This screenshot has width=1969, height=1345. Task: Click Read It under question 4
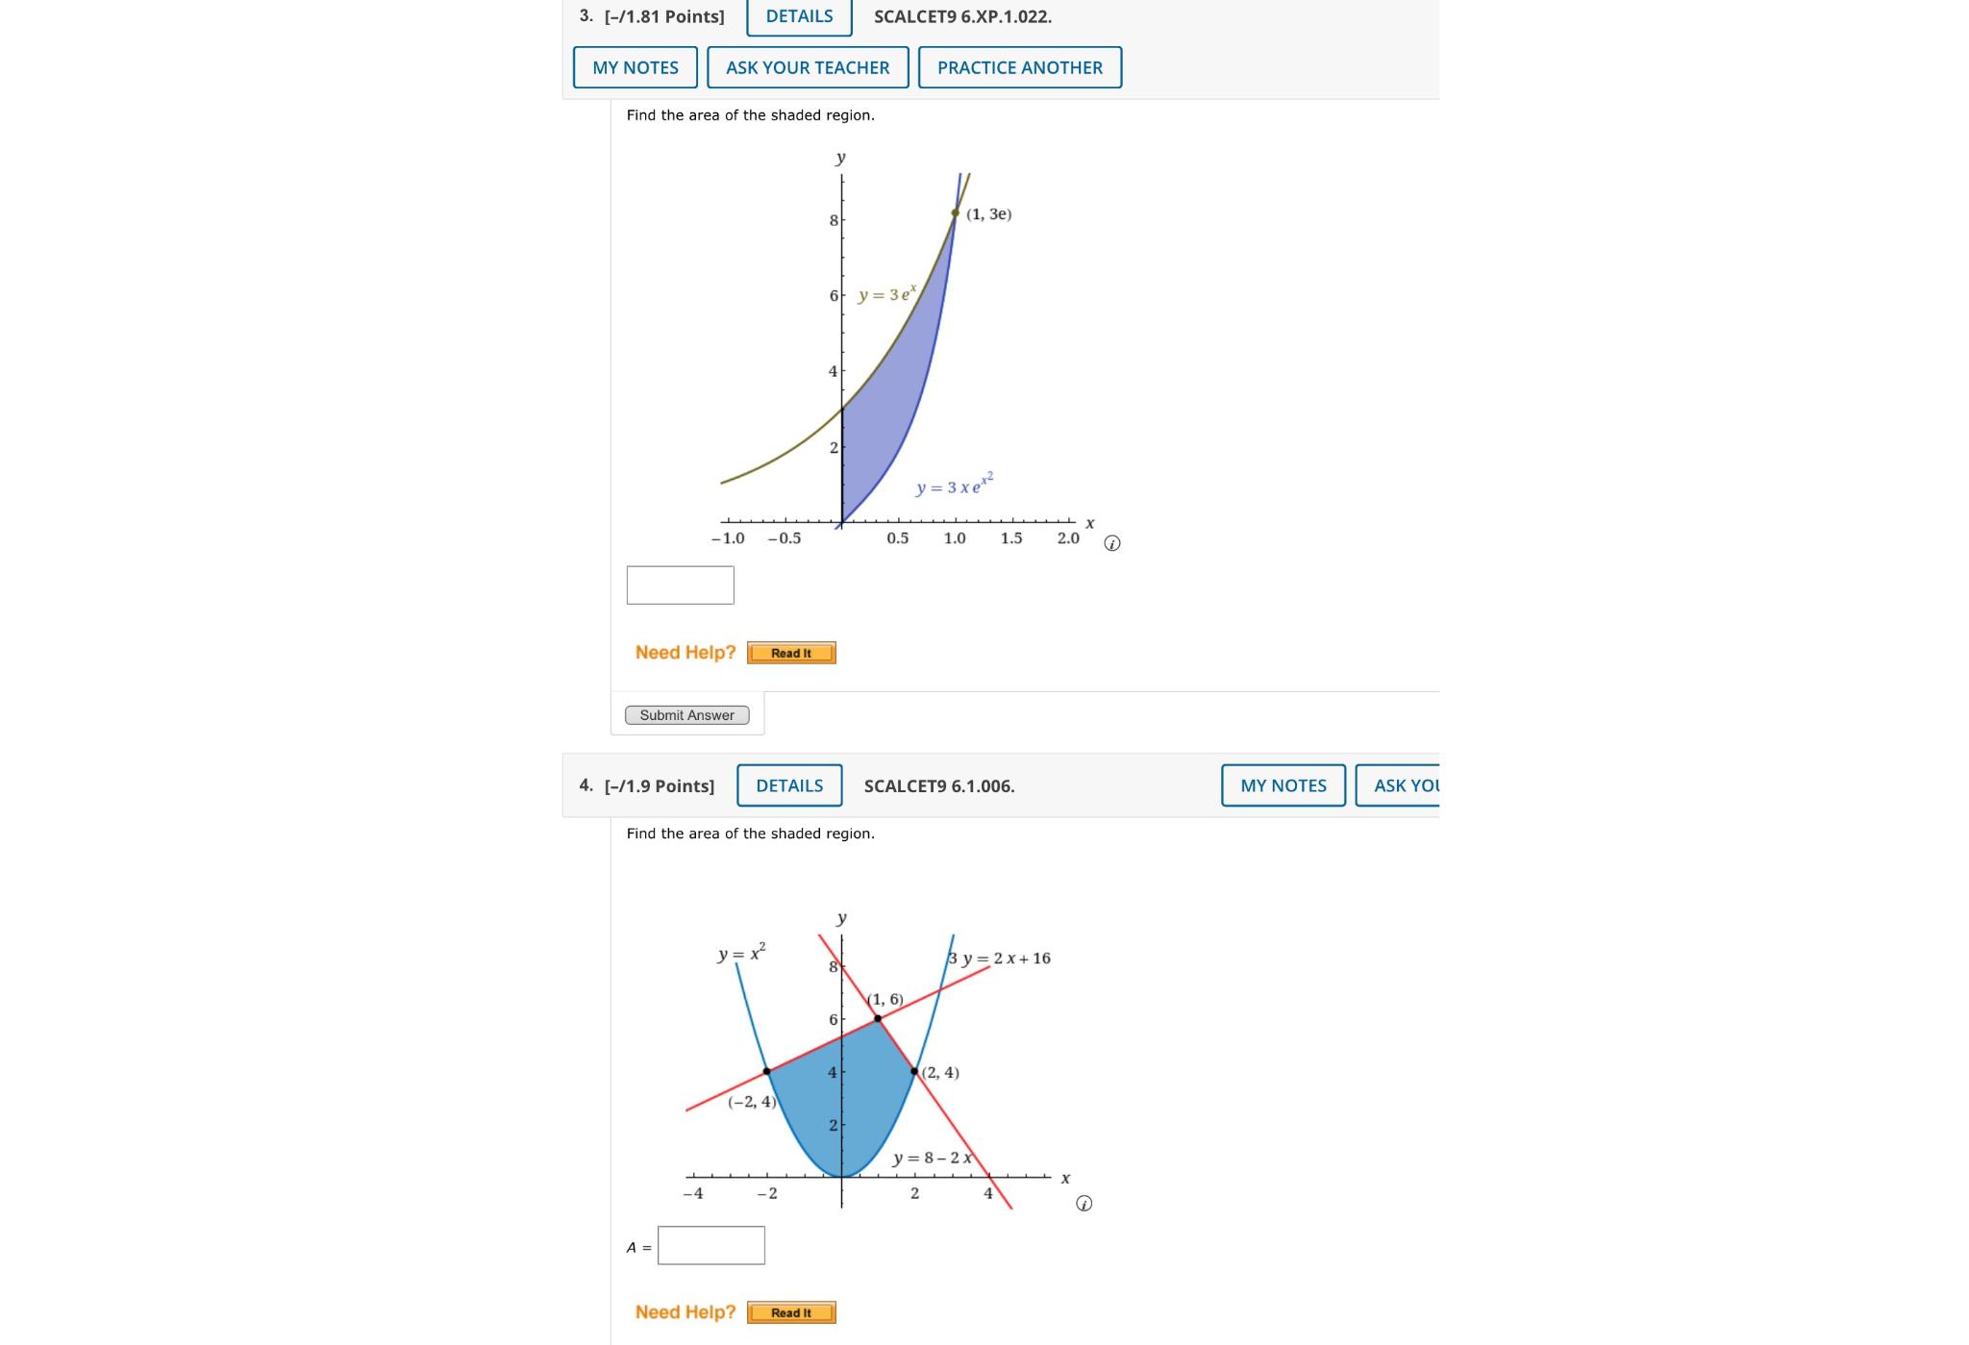pyautogui.click(x=789, y=1312)
